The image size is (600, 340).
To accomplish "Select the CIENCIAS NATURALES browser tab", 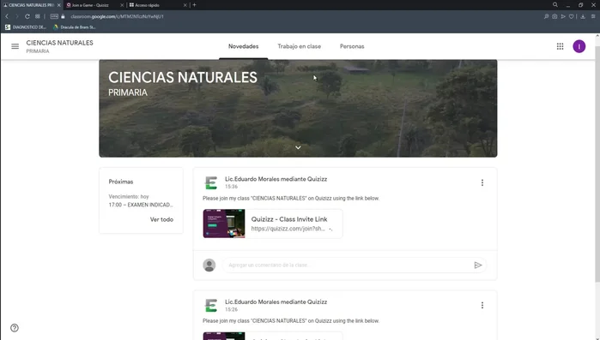I will [32, 5].
